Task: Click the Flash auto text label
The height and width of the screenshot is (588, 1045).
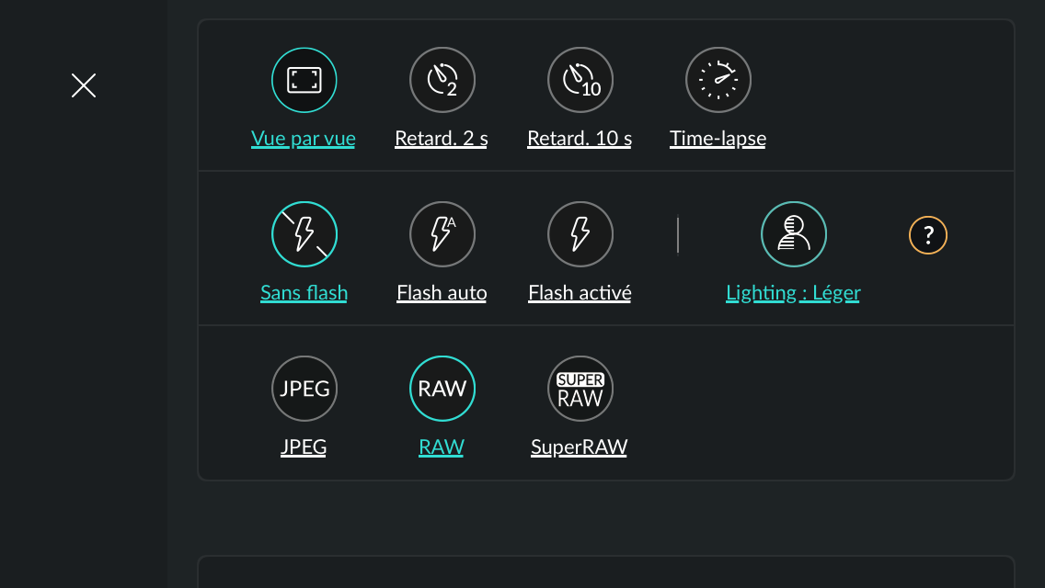Action: coord(442,293)
